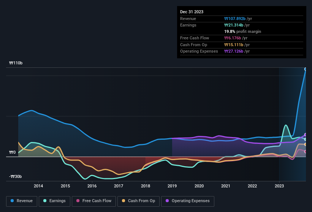Click the 2019 x-axis label
This screenshot has height=212, width=312.
click(172, 186)
